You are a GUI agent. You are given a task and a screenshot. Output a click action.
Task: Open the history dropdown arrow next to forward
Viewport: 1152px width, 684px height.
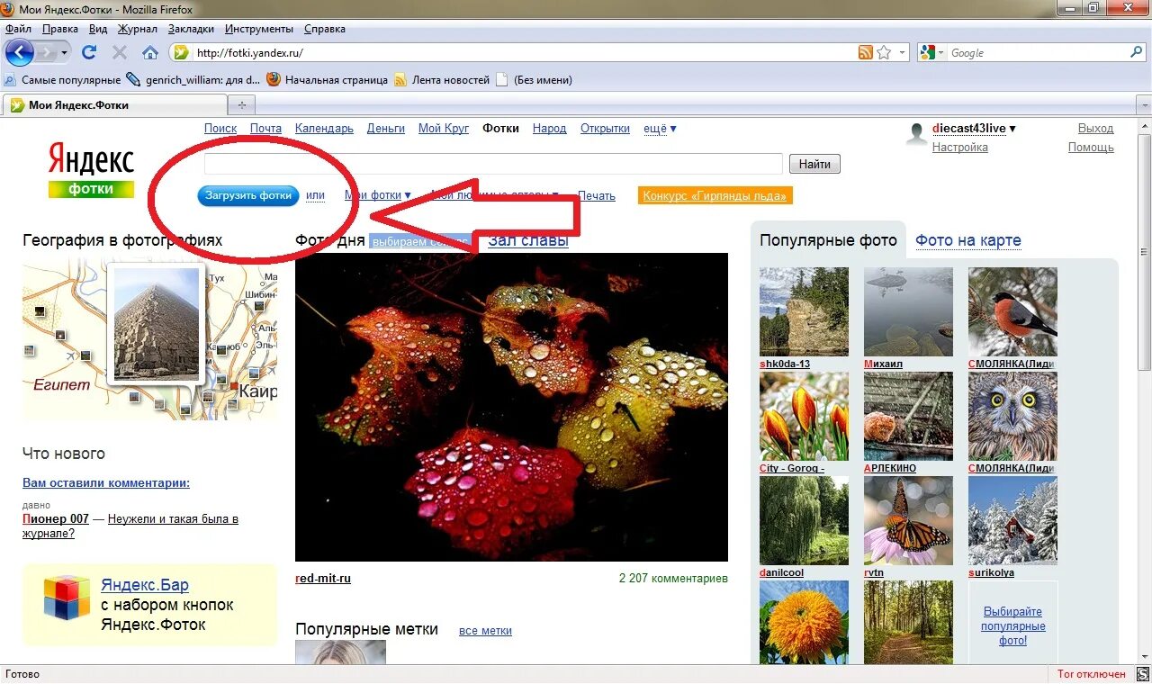click(64, 53)
